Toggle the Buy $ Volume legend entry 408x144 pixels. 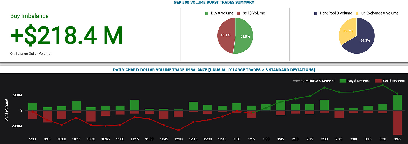(219, 13)
